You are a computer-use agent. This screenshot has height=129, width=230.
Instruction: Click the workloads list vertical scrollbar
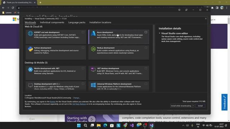[154, 39]
